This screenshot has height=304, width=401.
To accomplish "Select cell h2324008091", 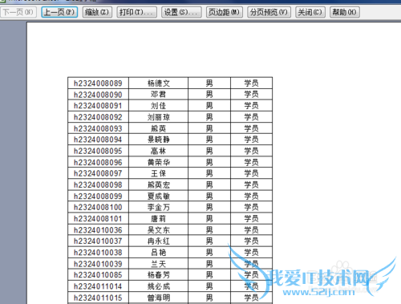I will coord(98,106).
